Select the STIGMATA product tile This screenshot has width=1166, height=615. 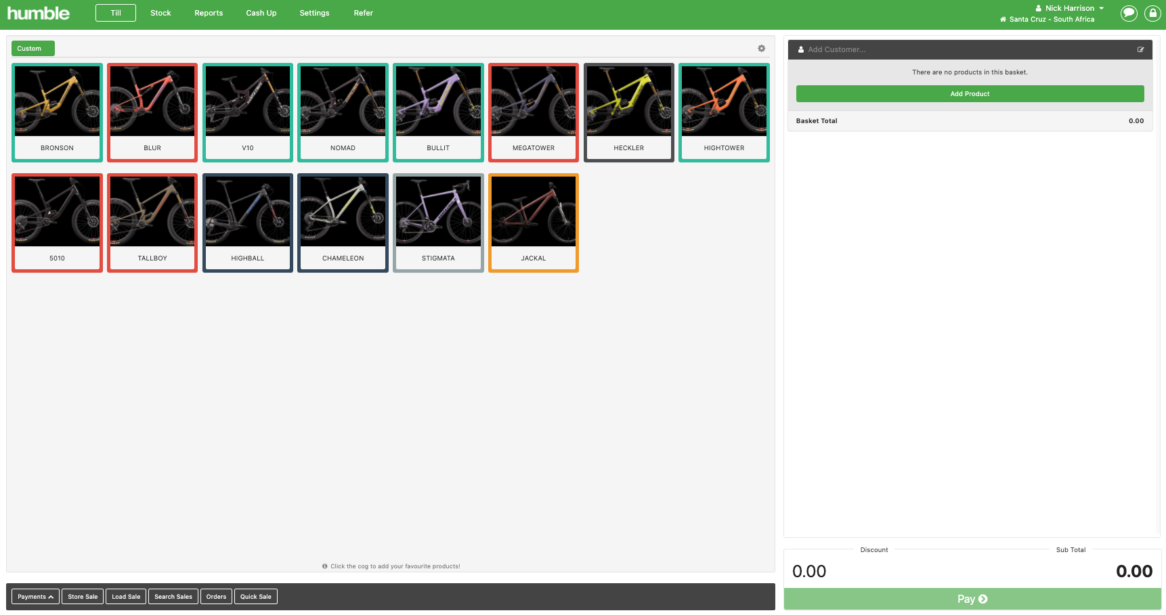438,223
